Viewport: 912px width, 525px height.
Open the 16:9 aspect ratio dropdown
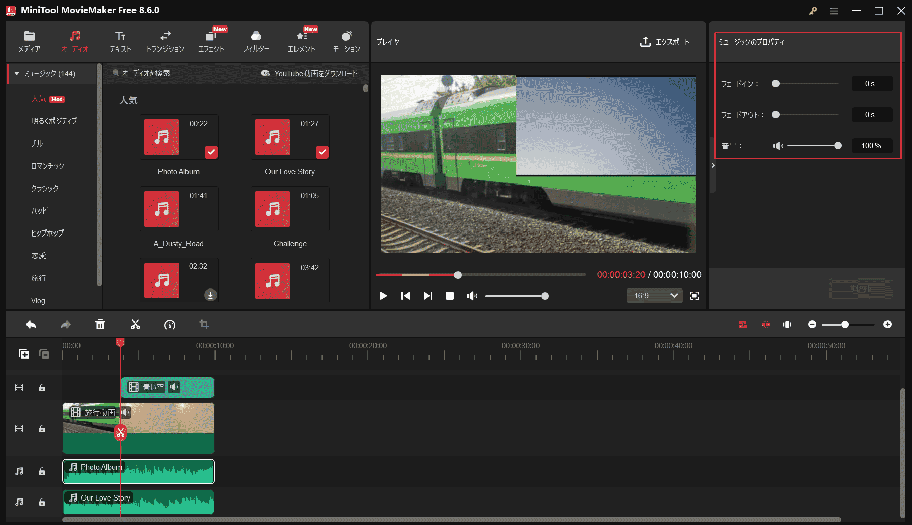[x=654, y=296]
